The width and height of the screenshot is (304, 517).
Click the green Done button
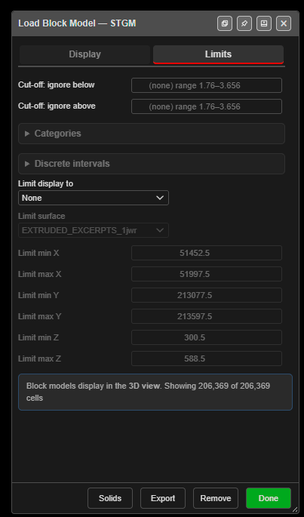point(269,498)
